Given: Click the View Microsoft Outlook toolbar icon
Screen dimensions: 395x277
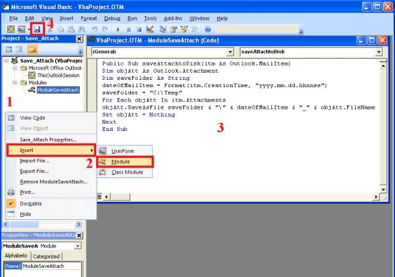Looking at the screenshot, I should [10, 29].
